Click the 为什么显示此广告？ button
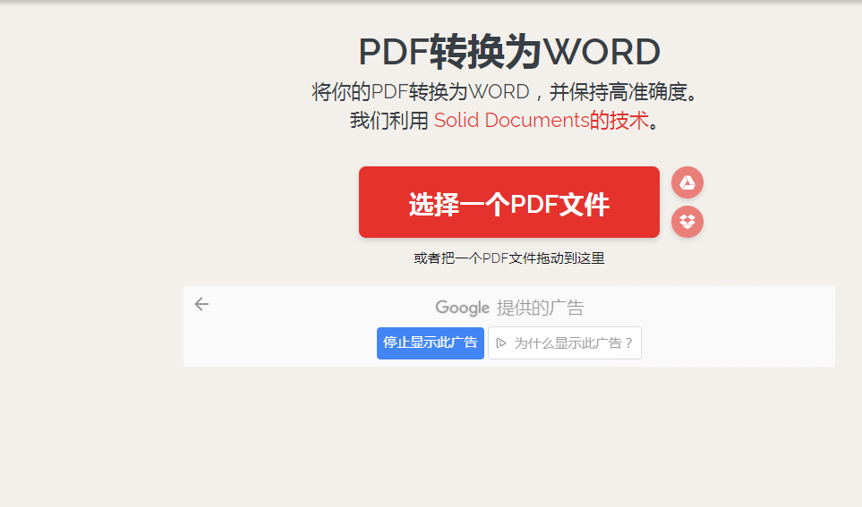 tap(565, 343)
